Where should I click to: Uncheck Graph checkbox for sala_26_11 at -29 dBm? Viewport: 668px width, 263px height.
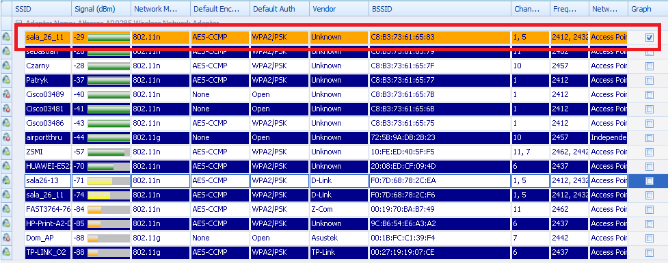pos(650,38)
